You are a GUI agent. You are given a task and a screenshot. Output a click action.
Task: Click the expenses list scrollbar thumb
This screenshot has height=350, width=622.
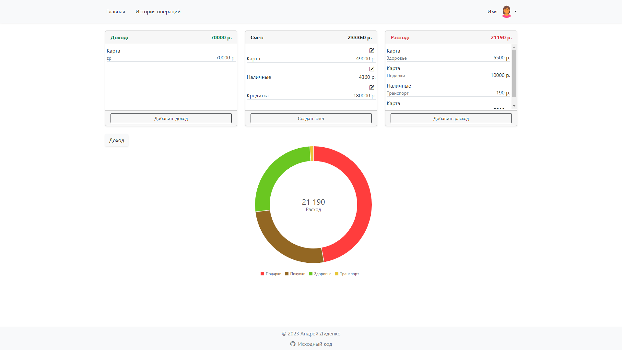pyautogui.click(x=514, y=73)
